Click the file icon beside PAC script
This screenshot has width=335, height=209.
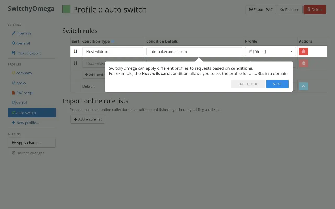coord(13,93)
